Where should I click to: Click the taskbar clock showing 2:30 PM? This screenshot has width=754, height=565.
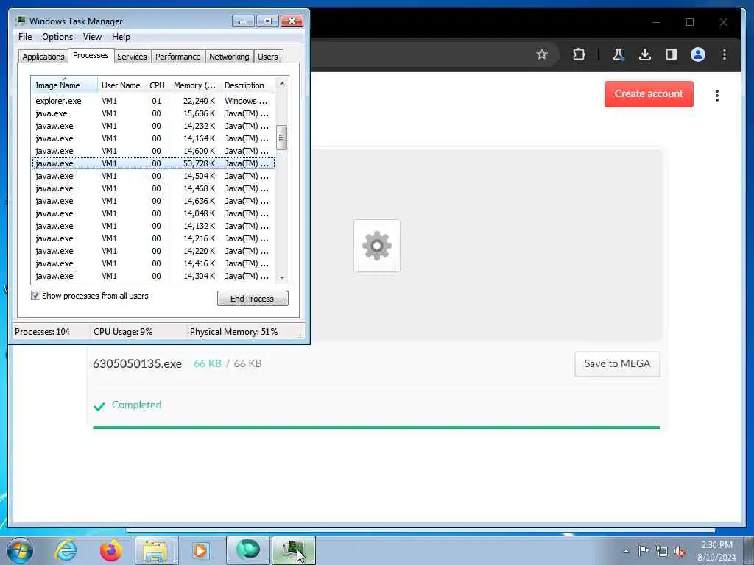[x=716, y=551]
